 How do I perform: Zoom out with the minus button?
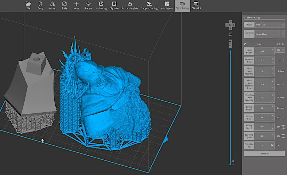tap(230, 46)
